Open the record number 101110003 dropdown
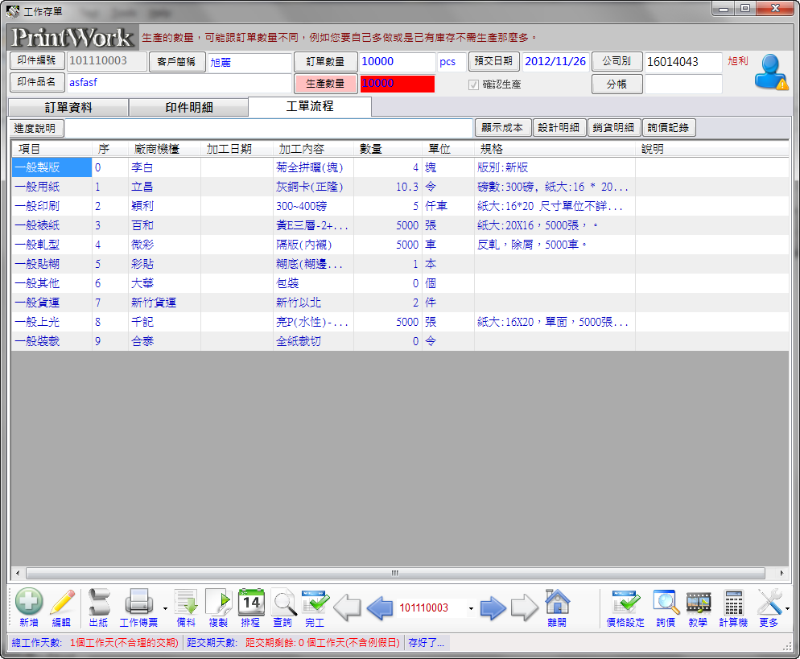Screen dimensions: 800x659 point(471,608)
